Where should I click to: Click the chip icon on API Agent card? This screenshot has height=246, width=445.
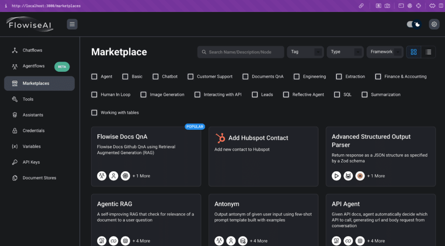360,241
